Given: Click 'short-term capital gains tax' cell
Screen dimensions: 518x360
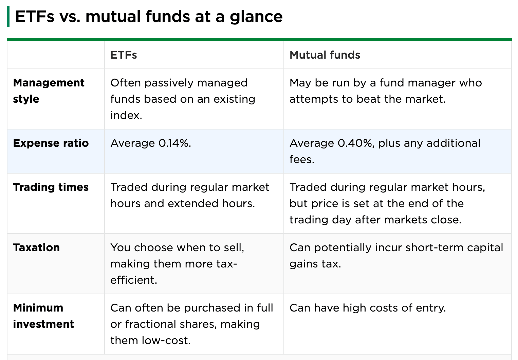Looking at the screenshot, I should coord(396,256).
